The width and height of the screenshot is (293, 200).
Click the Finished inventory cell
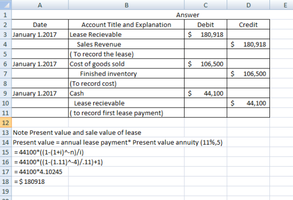[x=126, y=74]
